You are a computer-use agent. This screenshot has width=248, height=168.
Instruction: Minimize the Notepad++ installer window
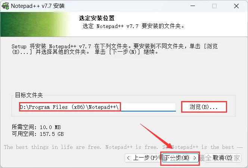coord(193,6)
